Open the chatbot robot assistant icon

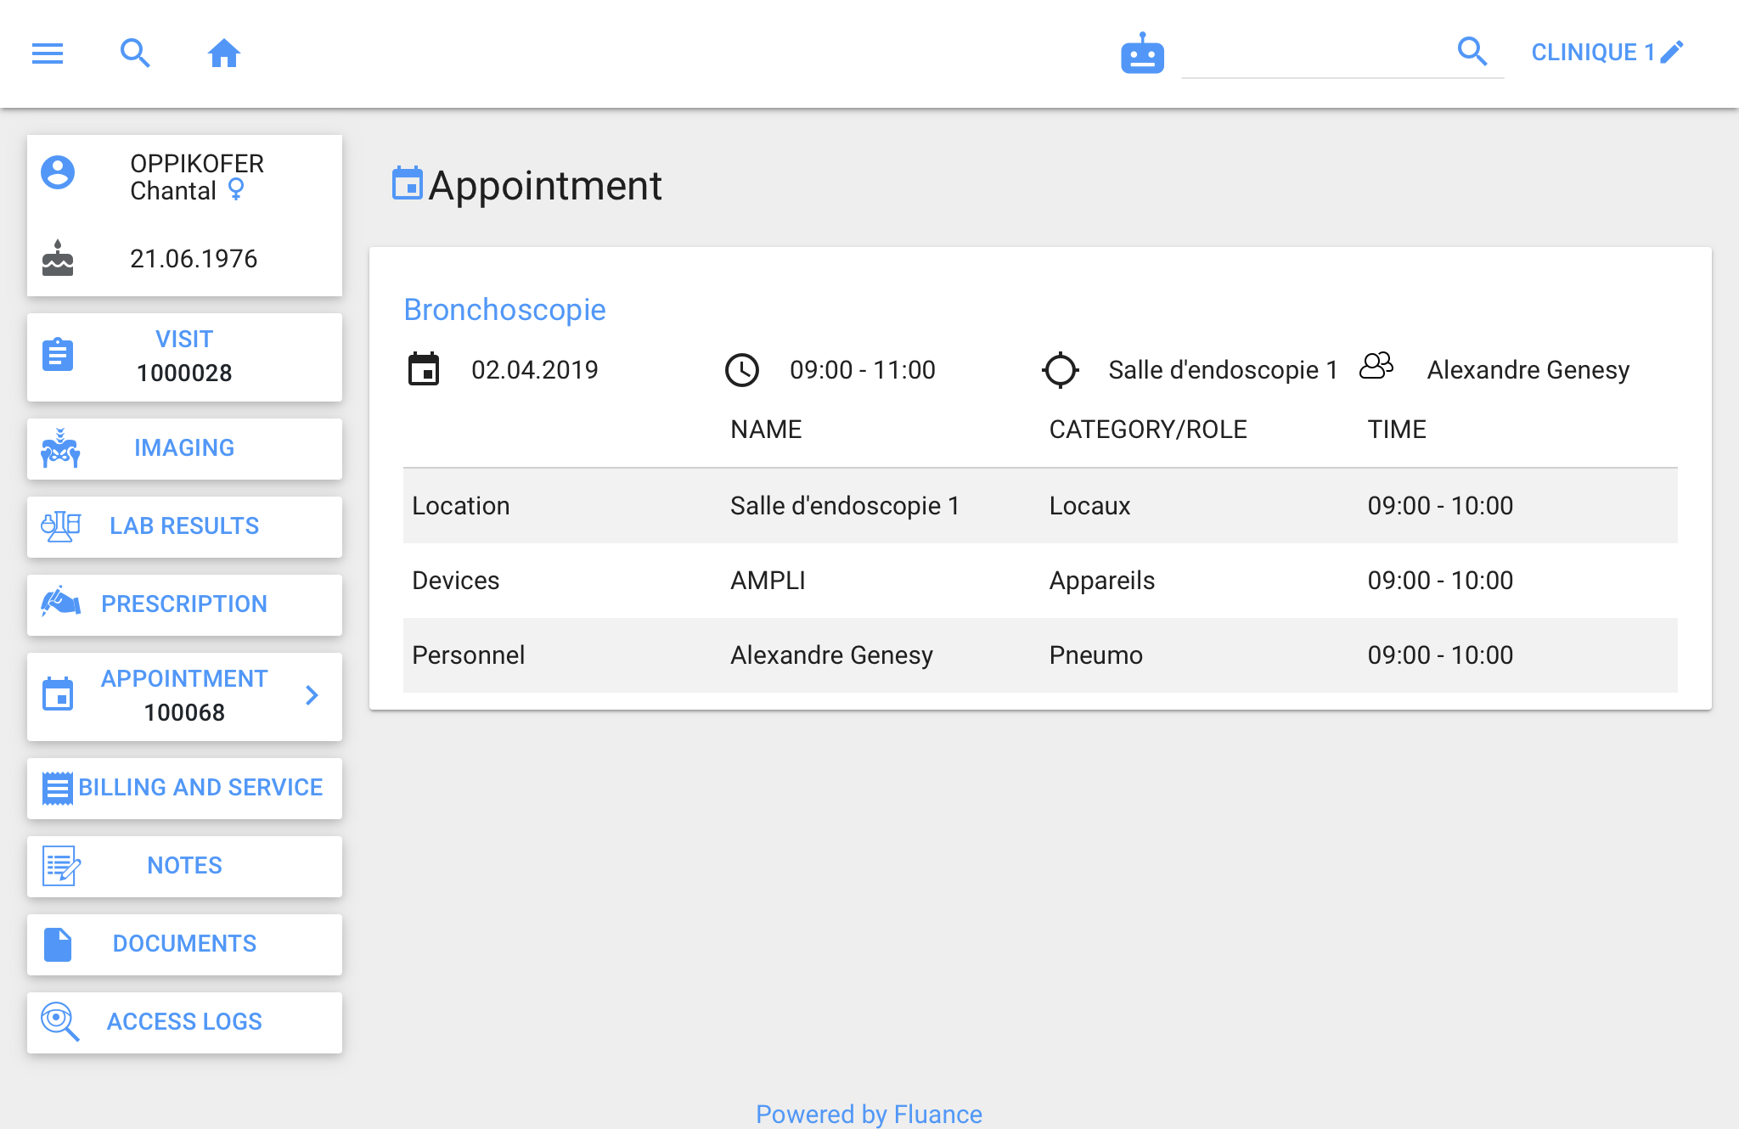[x=1142, y=54]
